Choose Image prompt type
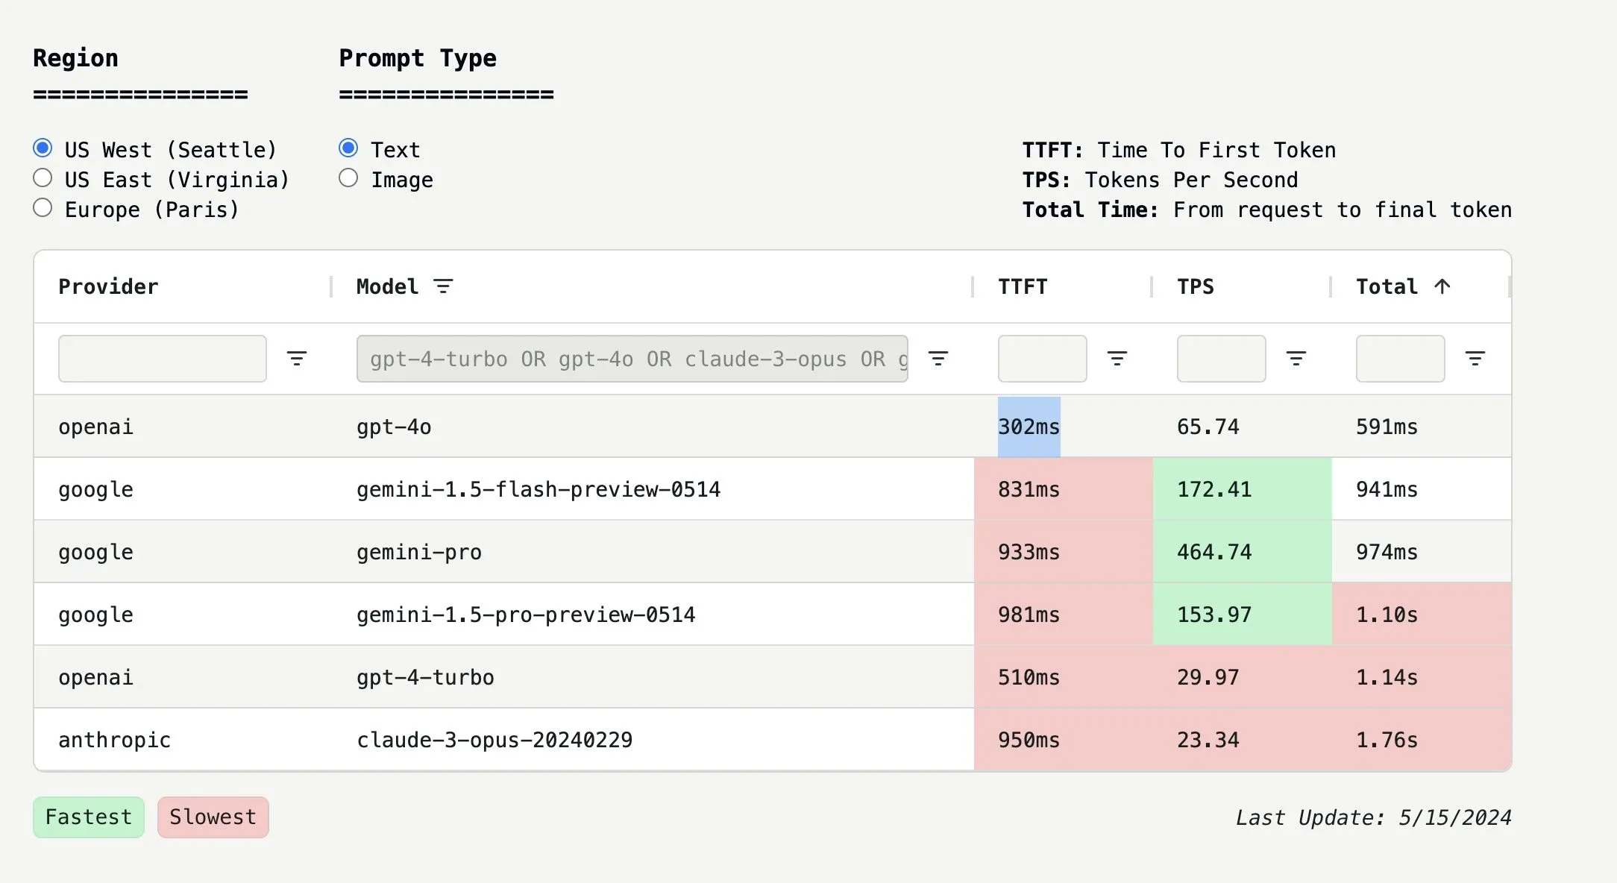The width and height of the screenshot is (1617, 883). [x=348, y=178]
